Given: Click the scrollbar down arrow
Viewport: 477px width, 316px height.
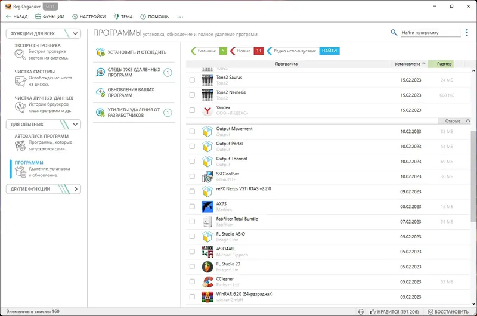Looking at the screenshot, I should pyautogui.click(x=473, y=303).
